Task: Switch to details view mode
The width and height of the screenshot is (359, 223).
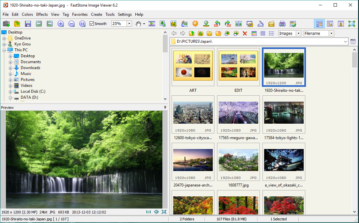Action: pos(263,34)
